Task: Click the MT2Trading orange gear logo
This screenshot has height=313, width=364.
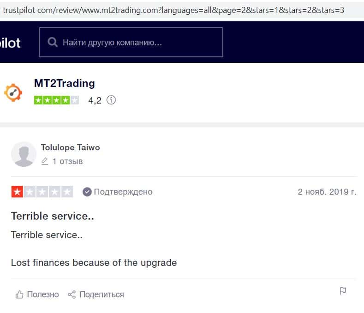Action: tap(13, 92)
